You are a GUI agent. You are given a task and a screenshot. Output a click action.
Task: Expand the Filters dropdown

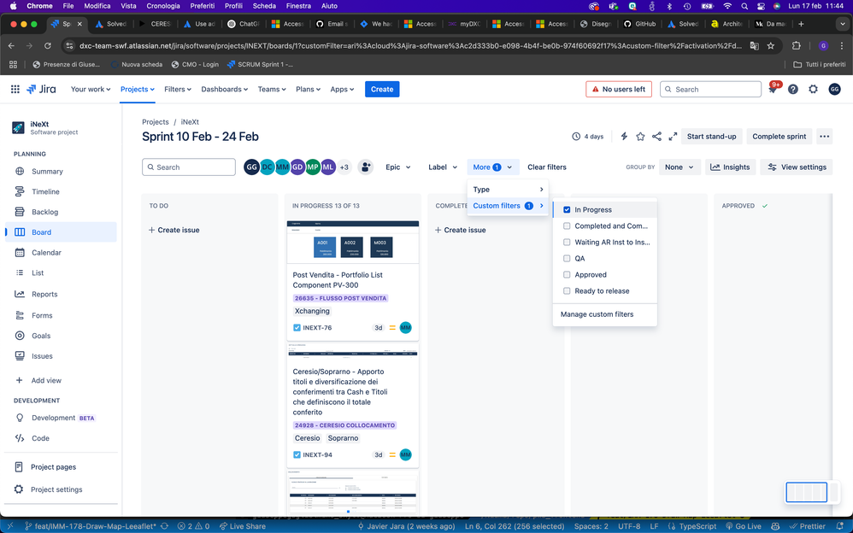click(x=178, y=89)
